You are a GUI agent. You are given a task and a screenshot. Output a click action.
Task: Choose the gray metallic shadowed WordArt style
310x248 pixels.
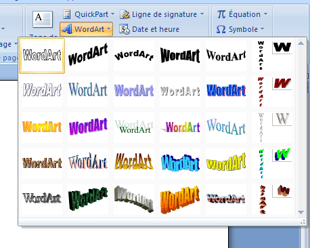(x=42, y=199)
